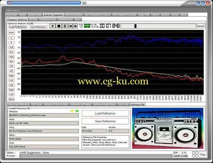Click Load Reference in the Spectrum Analyzer toolbar

(17, 27)
